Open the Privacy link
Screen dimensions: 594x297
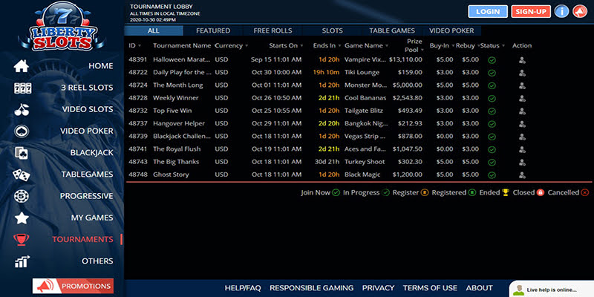coord(378,288)
